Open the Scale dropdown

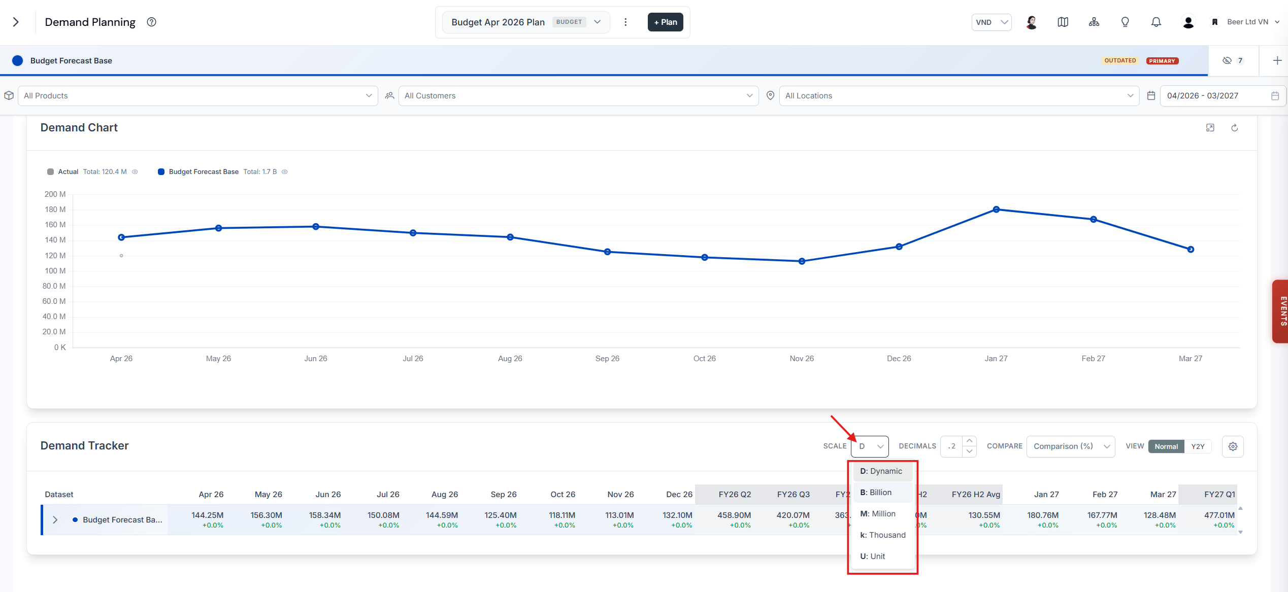click(x=870, y=446)
